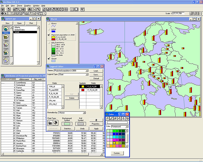Choose the pie chart type icon

click(55, 123)
